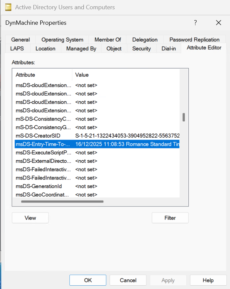This screenshot has width=230, height=289.
Task: Open the attribute Filter options
Action: 170,218
